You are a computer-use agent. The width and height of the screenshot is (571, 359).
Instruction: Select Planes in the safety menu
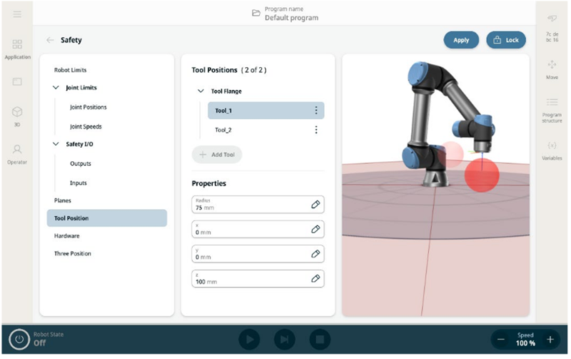63,201
